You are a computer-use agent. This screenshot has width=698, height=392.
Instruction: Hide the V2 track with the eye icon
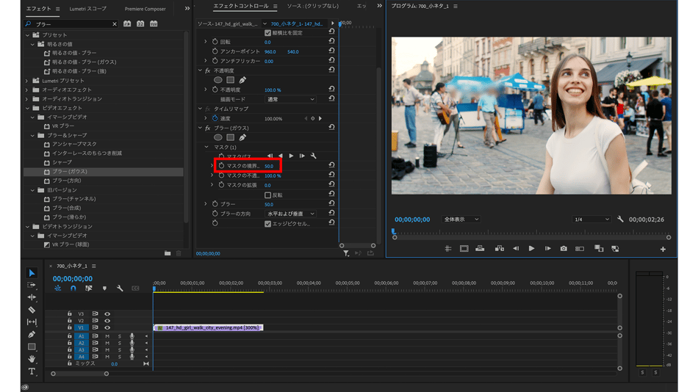[x=107, y=321]
